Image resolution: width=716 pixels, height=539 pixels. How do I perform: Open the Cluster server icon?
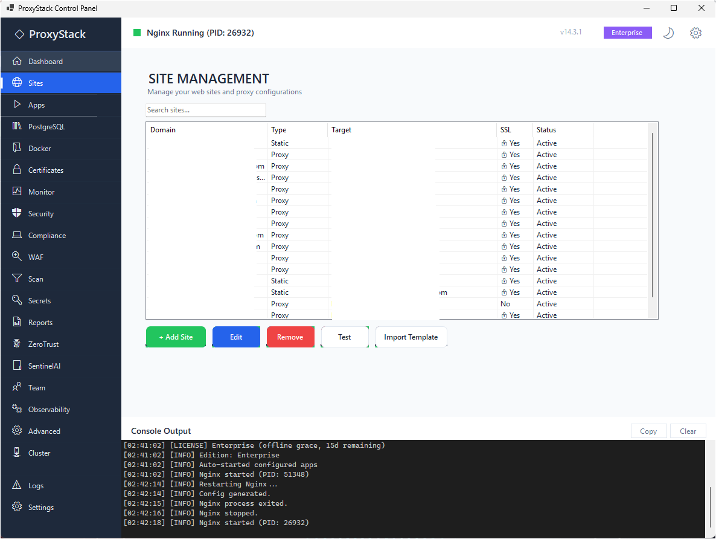tap(17, 453)
